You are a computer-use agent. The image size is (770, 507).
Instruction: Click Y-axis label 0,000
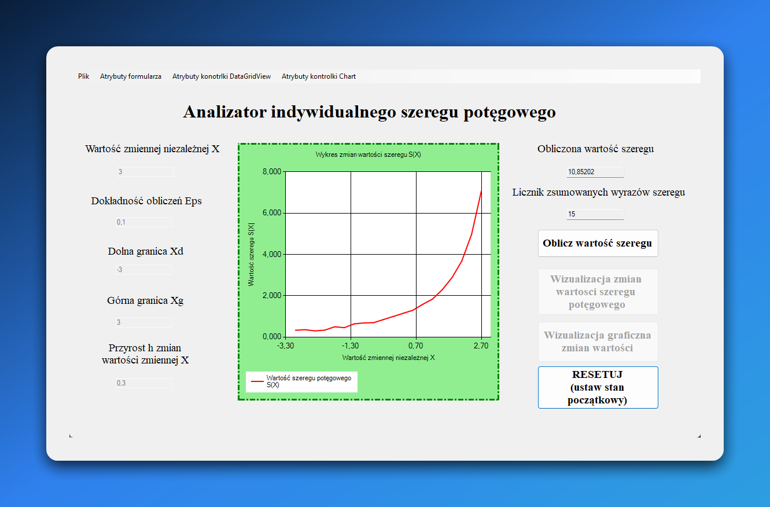(271, 337)
